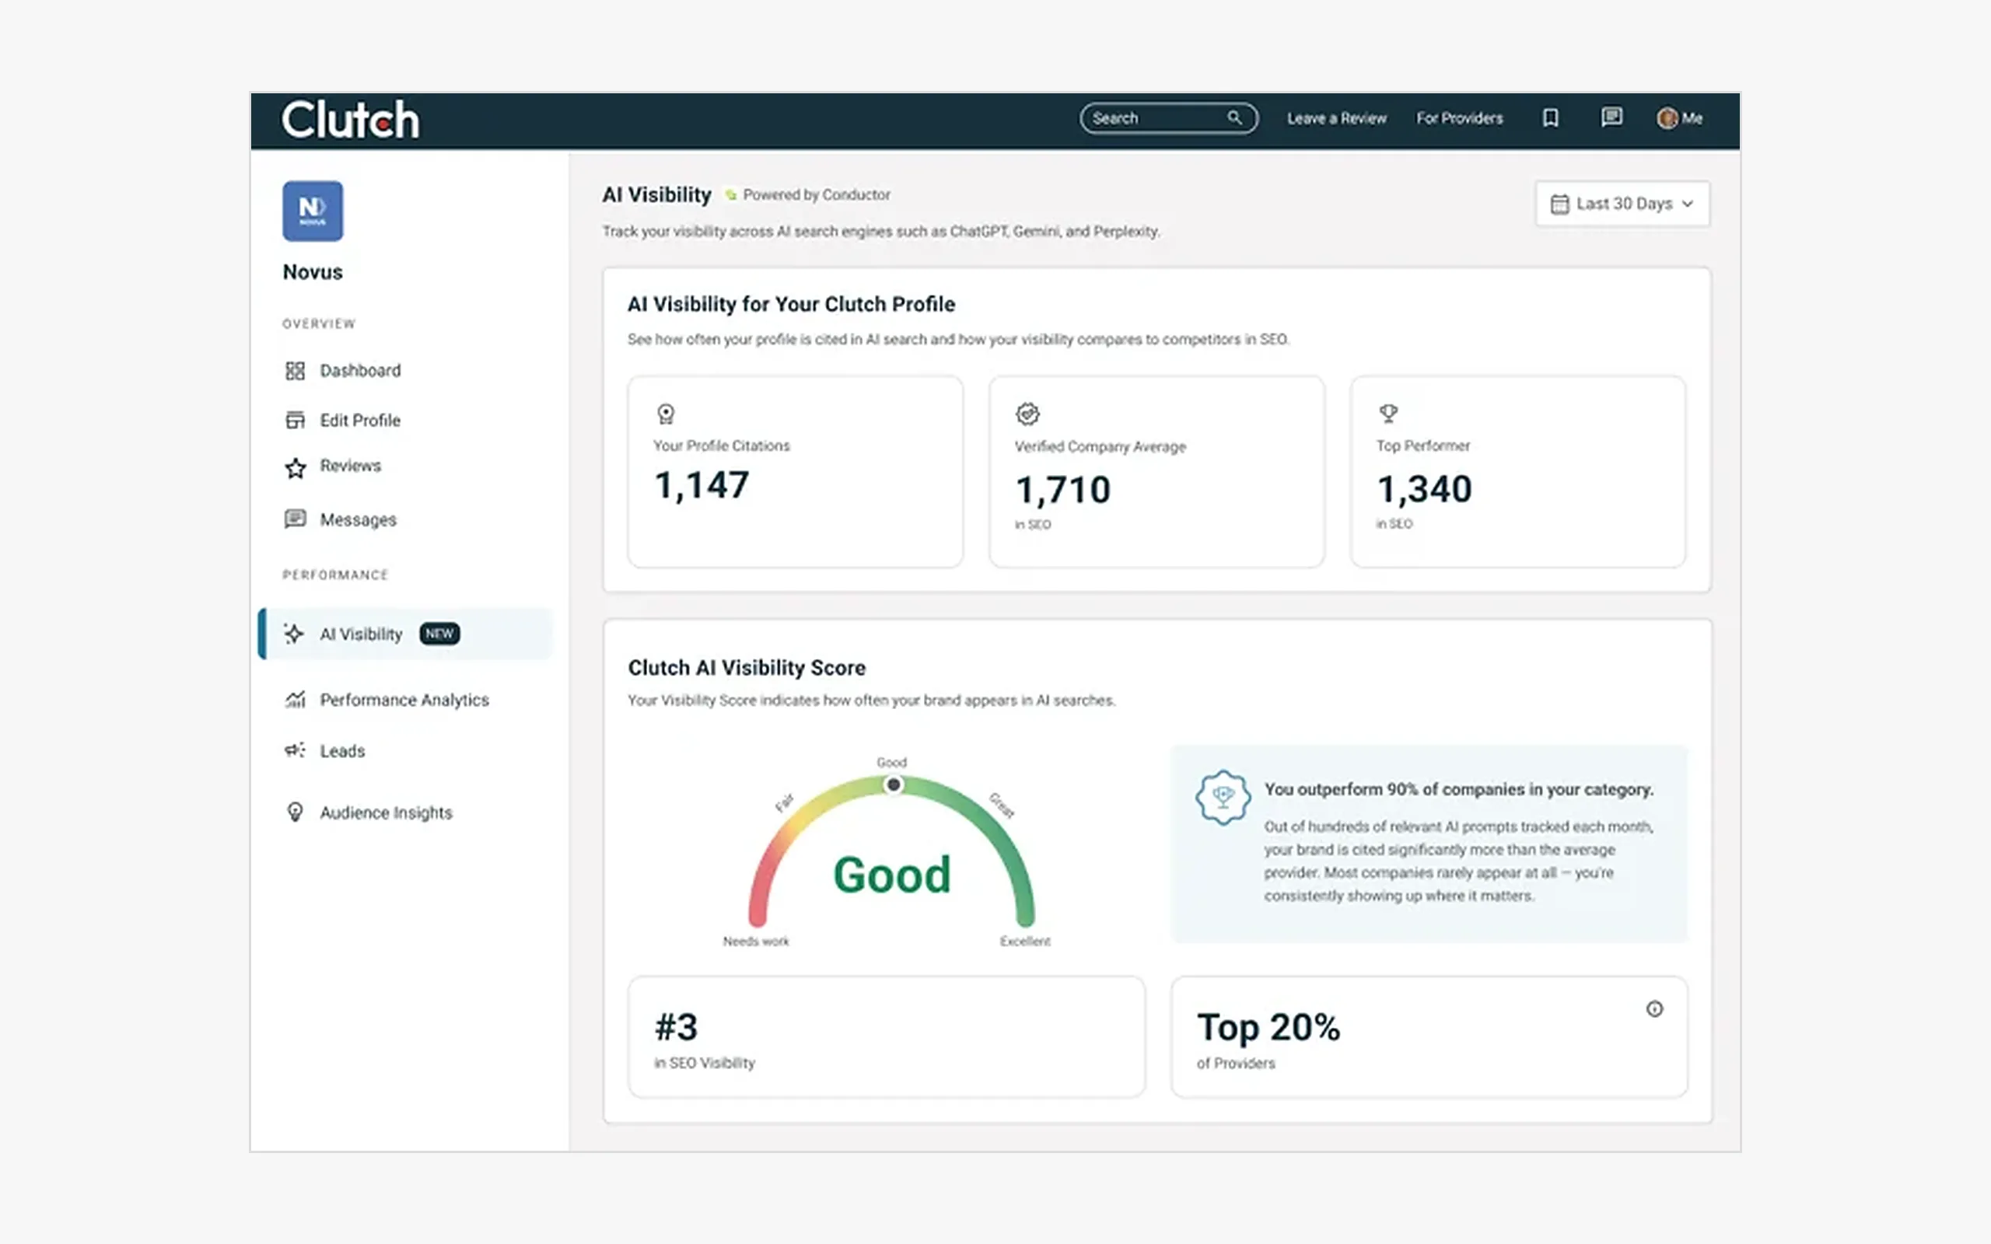Click the gauge indicator dot
The height and width of the screenshot is (1244, 1991).
pyautogui.click(x=893, y=785)
